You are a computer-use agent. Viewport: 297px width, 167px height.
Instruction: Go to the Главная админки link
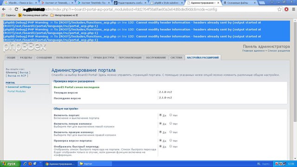(253, 51)
